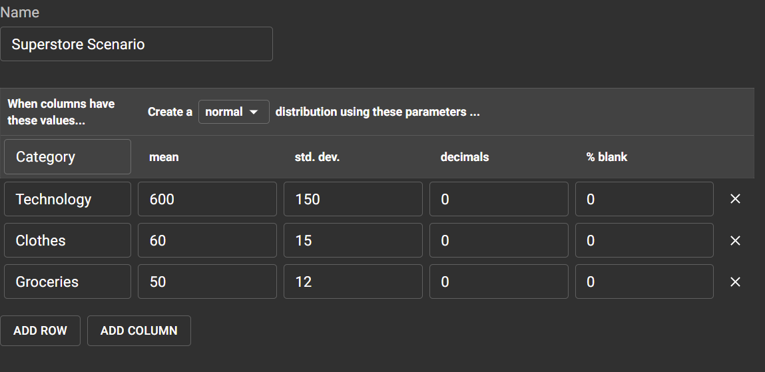Edit the Superstore Scenario name field
Screen dimensions: 765x372
click(x=136, y=44)
